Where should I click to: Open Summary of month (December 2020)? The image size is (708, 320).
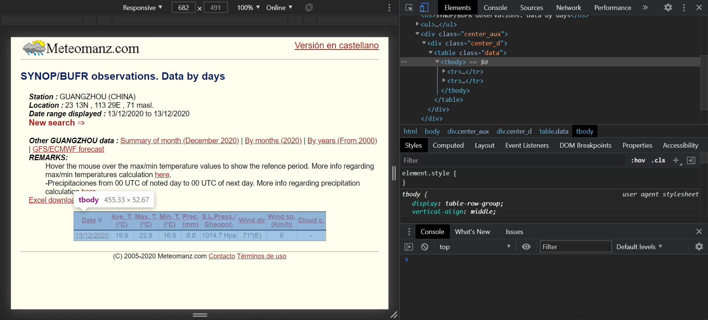[x=180, y=141]
